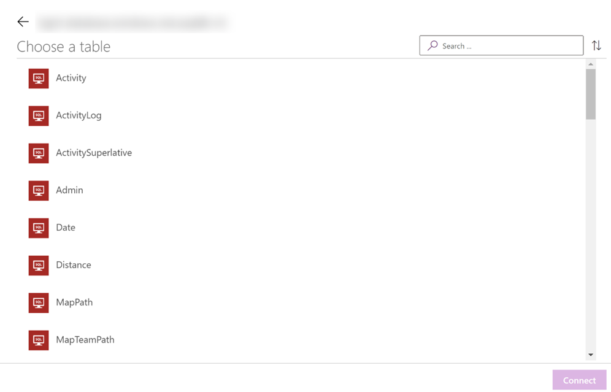Choose the Distance table label
This screenshot has width=611, height=392.
point(74,265)
